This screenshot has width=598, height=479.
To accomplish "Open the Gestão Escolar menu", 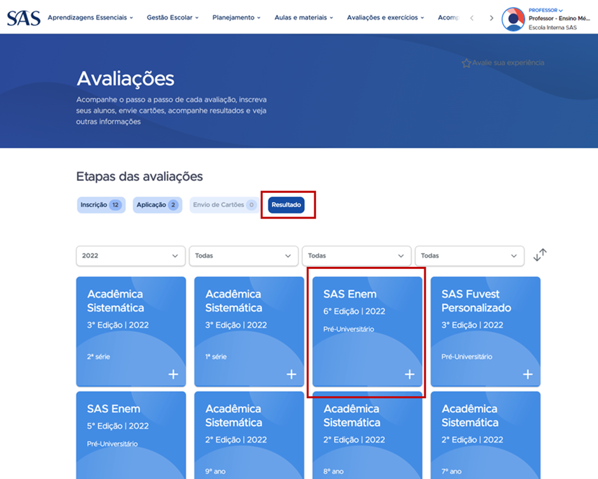I will point(173,18).
